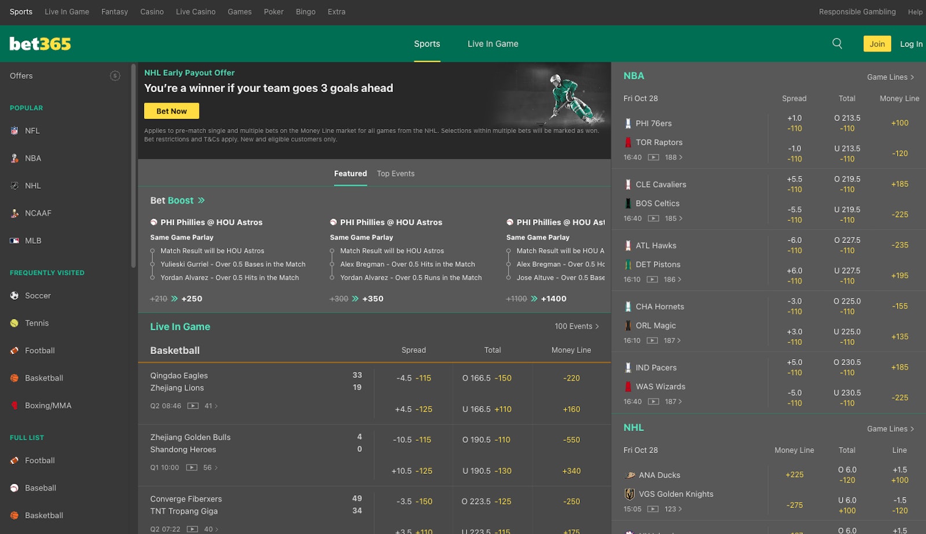
Task: Toggle the live stream icon for 76ers vs Raptors
Action: (x=653, y=157)
